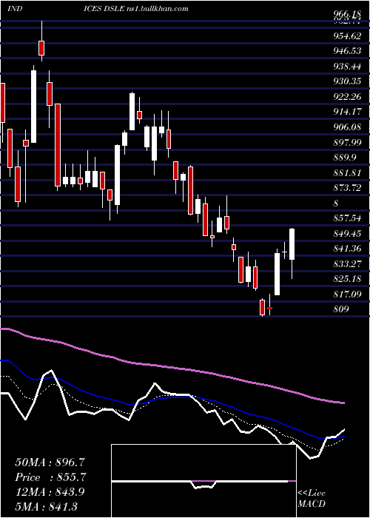
Task: Click the 922.26 price axis label
Action: pyautogui.click(x=347, y=97)
